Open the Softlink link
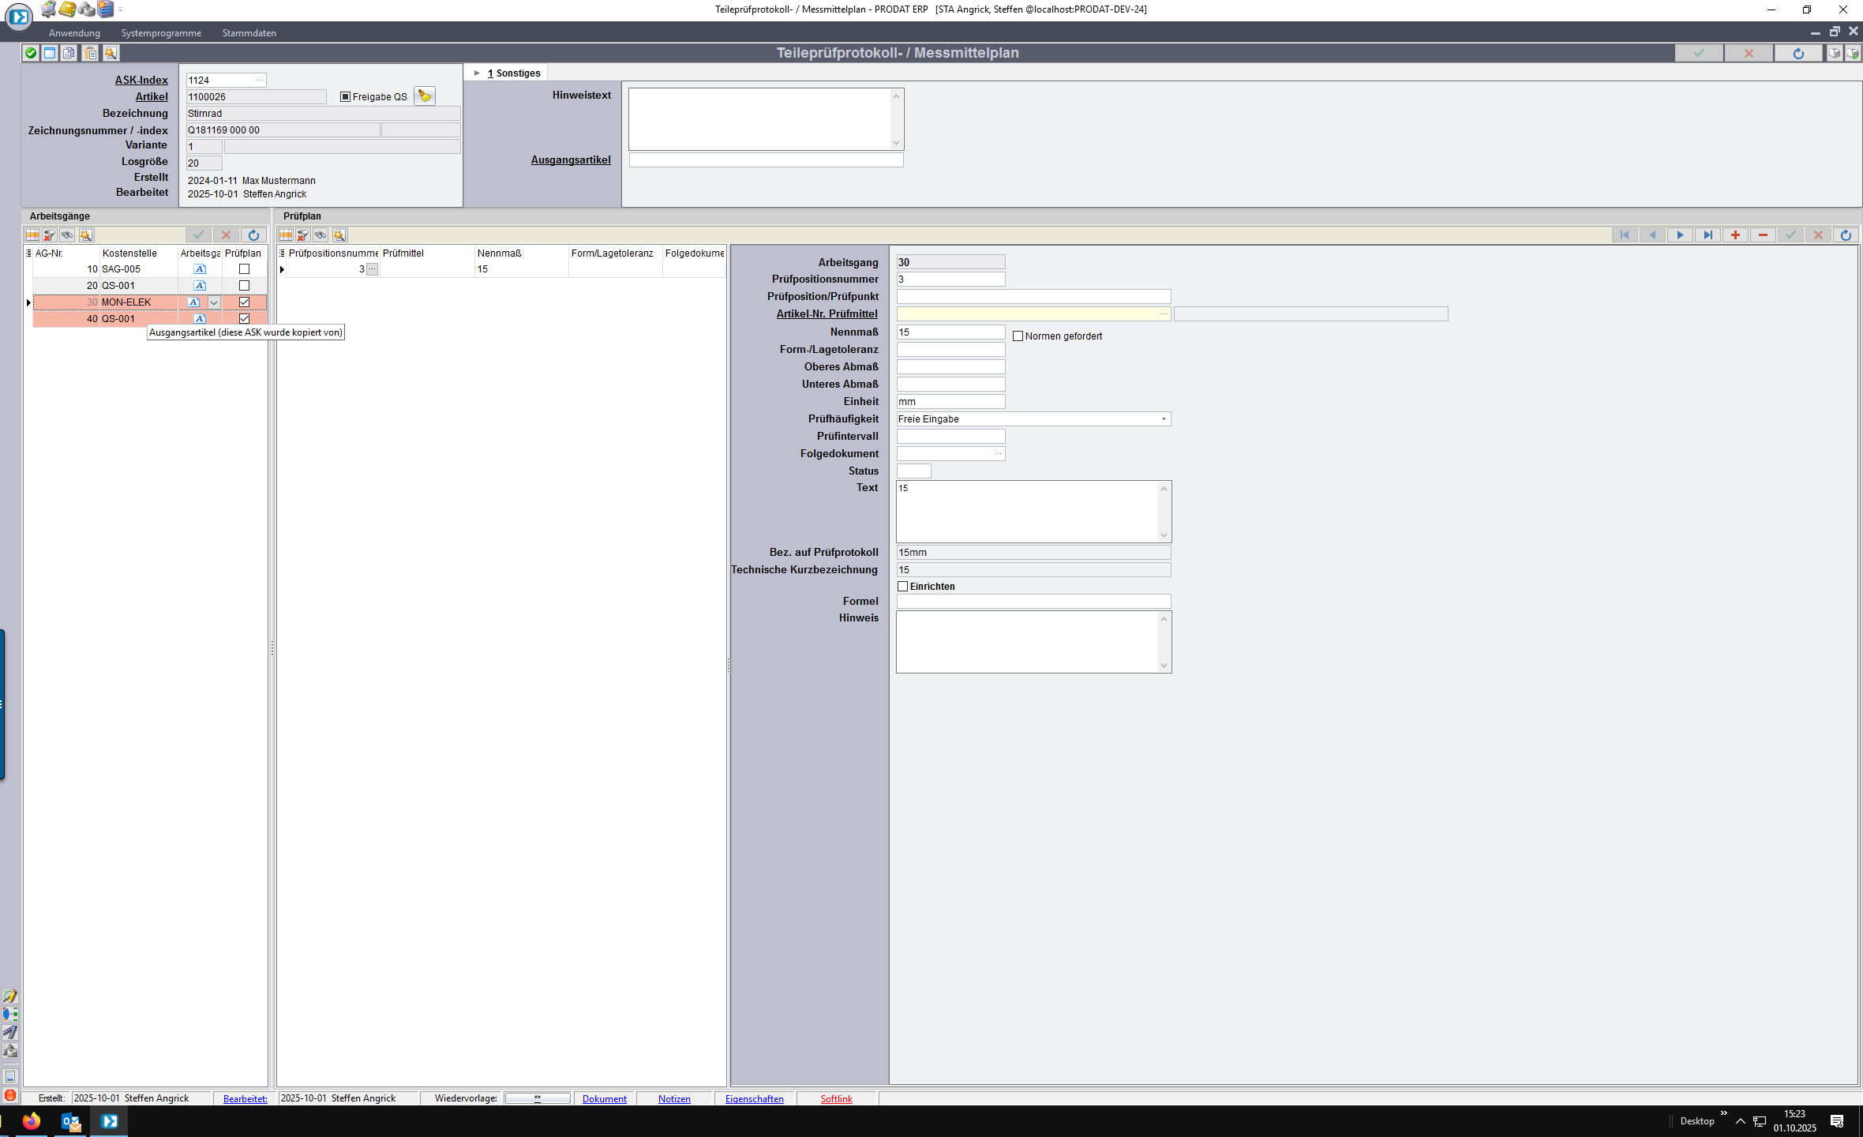The width and height of the screenshot is (1863, 1137). (836, 1099)
